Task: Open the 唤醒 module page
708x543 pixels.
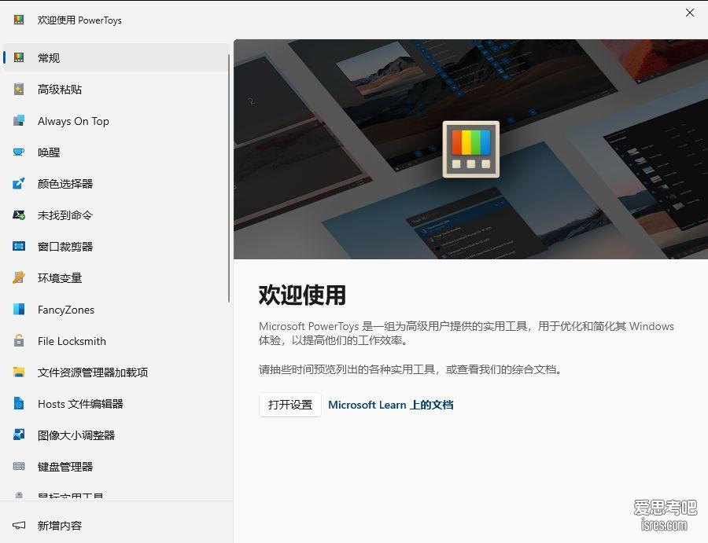Action: [x=116, y=152]
